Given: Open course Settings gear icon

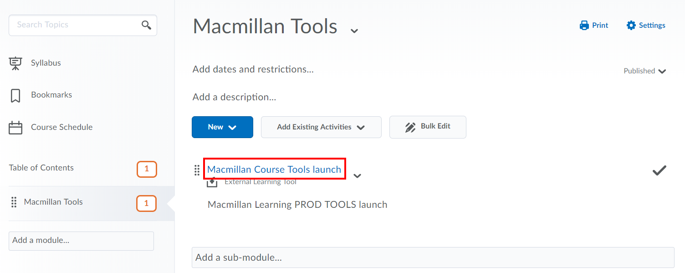Looking at the screenshot, I should click(631, 25).
